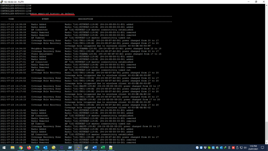Click the underlined show smart-rf history command
The height and width of the screenshot is (151, 268).
click(x=53, y=13)
